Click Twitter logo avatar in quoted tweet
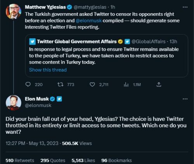 32,41
